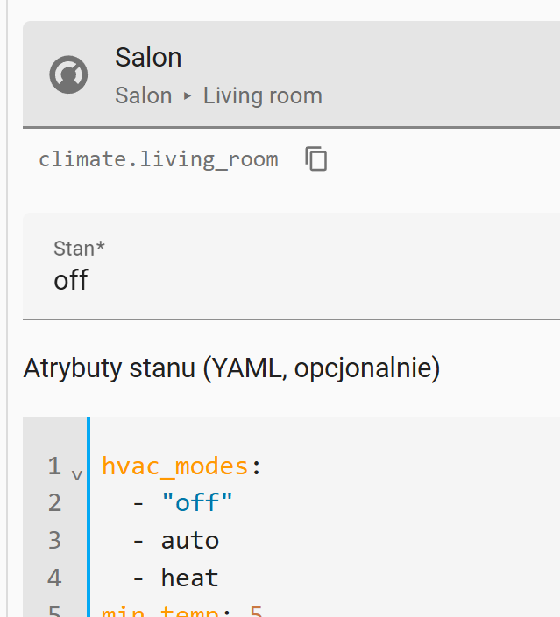Select the Salon entity title
Screen dimensions: 560x617
148,58
